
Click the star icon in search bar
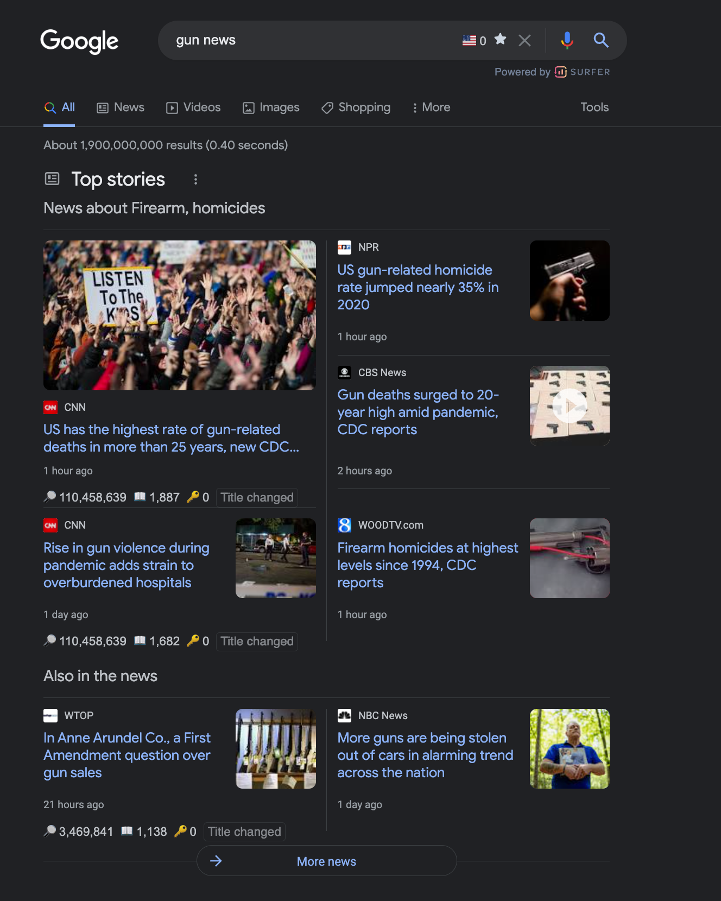pyautogui.click(x=501, y=39)
